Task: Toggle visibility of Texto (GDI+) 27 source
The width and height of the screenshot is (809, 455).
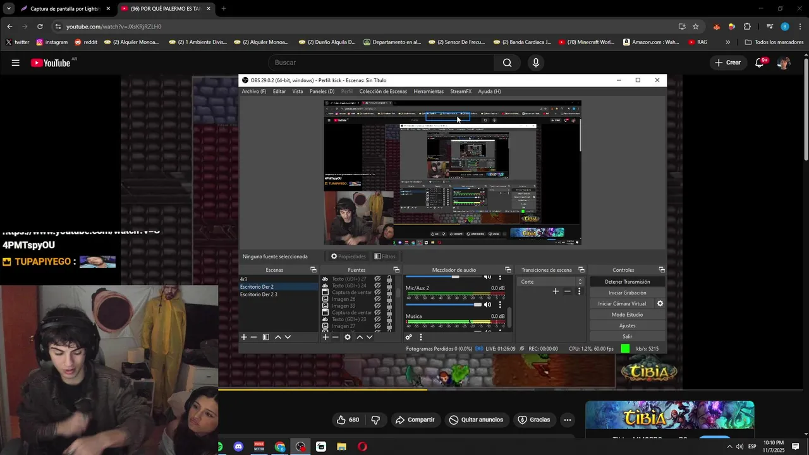Action: click(377, 279)
